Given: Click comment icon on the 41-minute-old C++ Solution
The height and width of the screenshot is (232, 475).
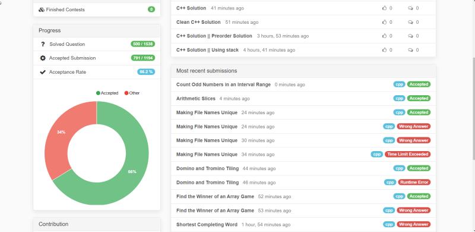Looking at the screenshot, I should [410, 8].
